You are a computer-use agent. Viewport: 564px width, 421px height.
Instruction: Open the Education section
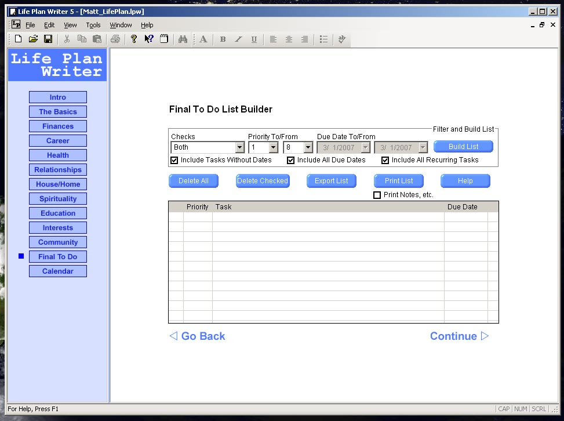click(58, 213)
